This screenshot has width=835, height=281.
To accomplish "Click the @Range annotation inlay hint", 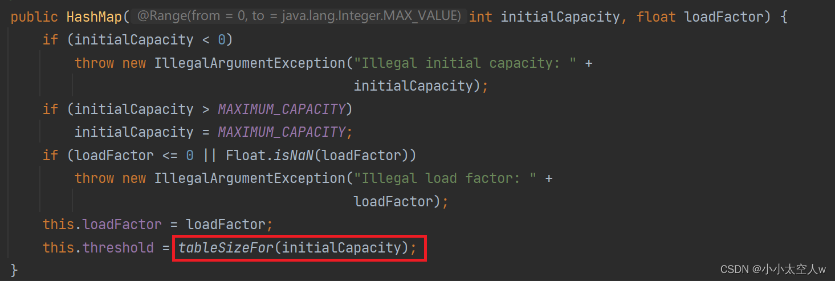I will coord(299,17).
